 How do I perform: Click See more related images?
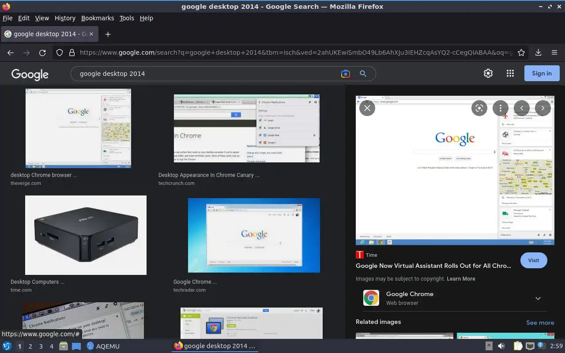coord(540,323)
